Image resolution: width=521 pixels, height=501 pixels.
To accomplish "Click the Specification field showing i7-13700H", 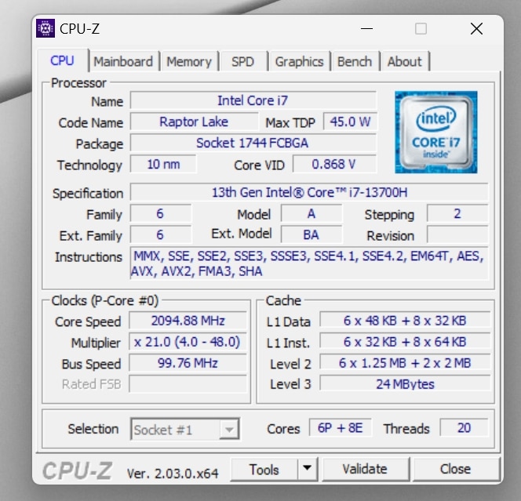I will click(x=308, y=192).
